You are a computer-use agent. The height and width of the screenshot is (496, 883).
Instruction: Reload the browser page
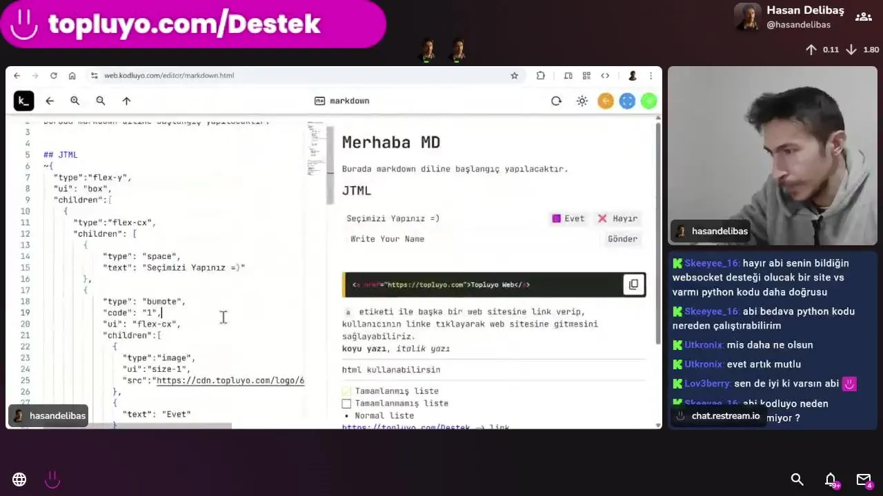pos(54,76)
